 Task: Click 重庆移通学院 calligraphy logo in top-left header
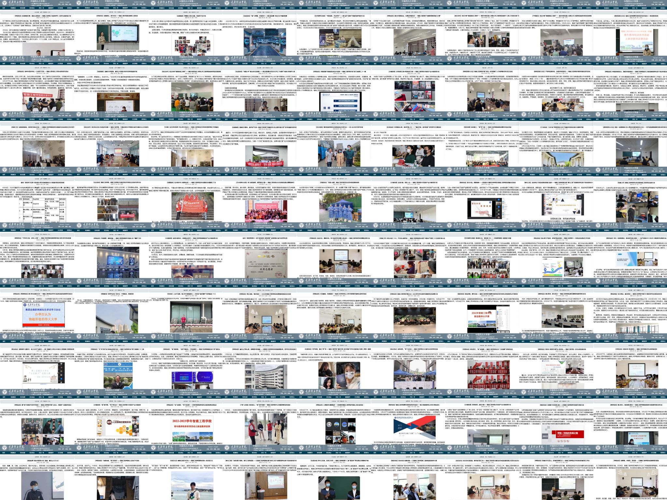[x=16, y=3]
